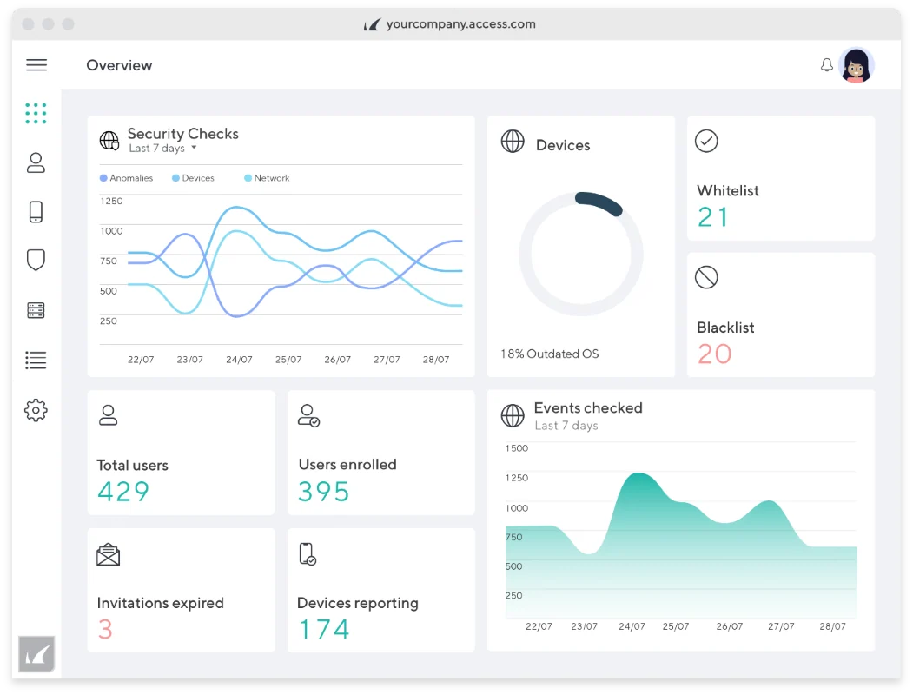This screenshot has width=913, height=695.
Task: Click the notification bell icon
Action: pos(826,65)
